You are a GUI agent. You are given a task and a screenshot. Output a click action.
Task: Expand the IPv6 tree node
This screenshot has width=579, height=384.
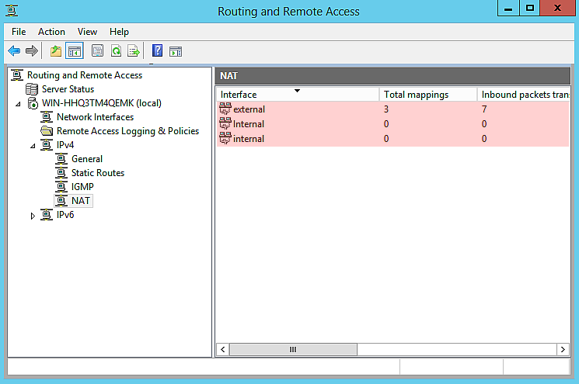point(33,216)
